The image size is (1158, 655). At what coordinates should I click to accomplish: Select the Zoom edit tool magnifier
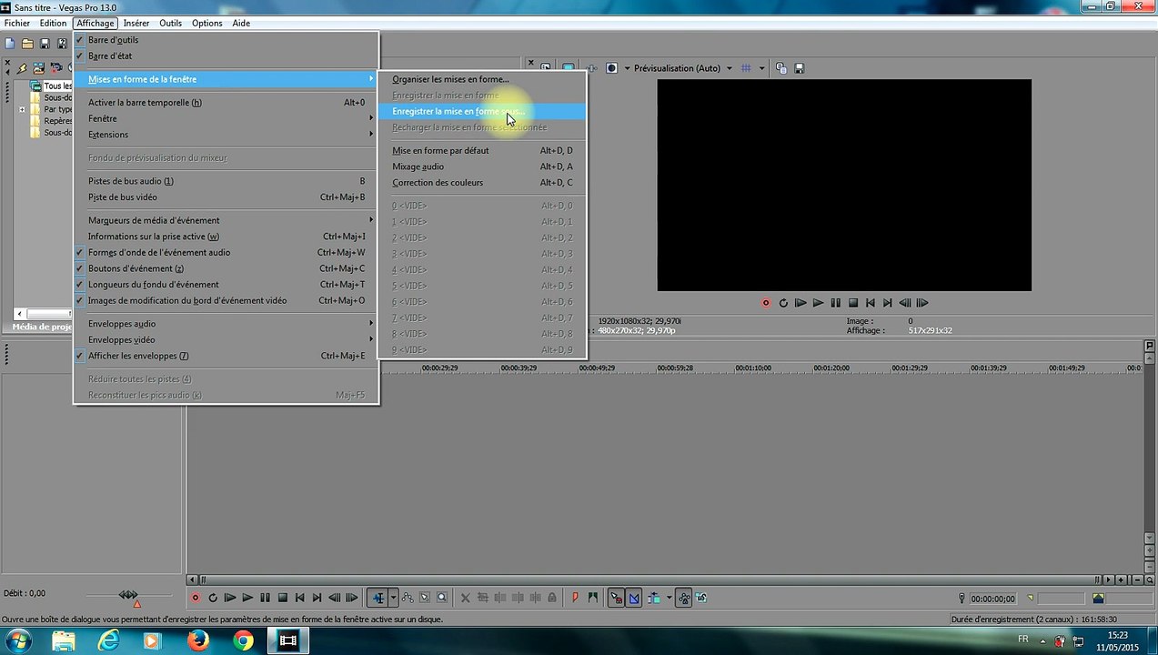click(x=442, y=598)
